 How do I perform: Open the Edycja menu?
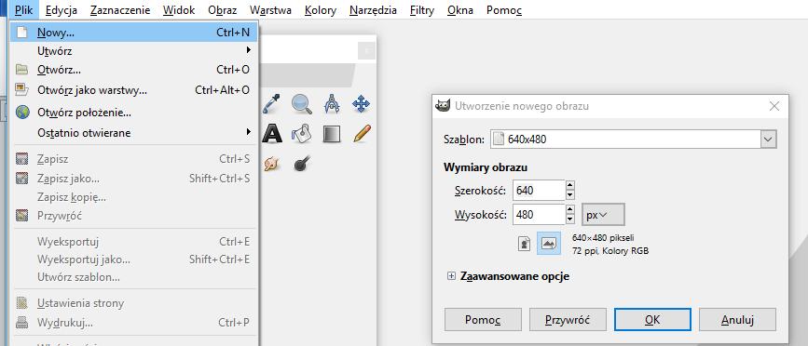62,10
